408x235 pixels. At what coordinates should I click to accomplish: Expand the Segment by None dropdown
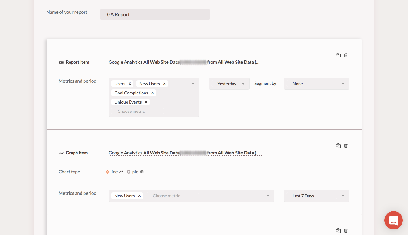316,84
